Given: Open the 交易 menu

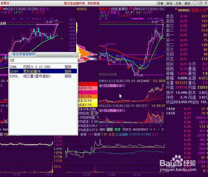Looking at the screenshot, I should 178,3.
